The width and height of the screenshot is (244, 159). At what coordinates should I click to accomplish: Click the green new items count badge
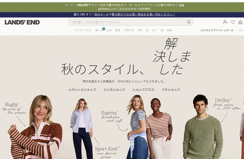click(104, 29)
